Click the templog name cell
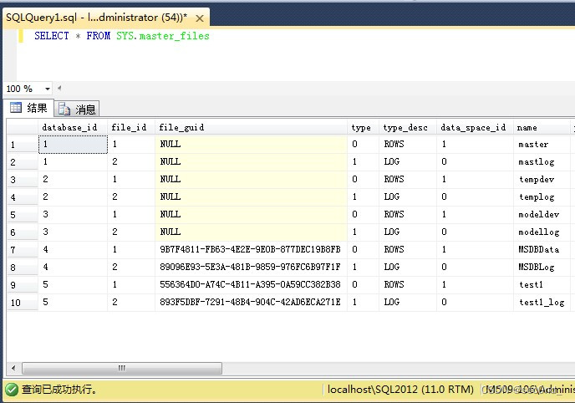Image resolution: width=575 pixels, height=403 pixels. (x=542, y=197)
